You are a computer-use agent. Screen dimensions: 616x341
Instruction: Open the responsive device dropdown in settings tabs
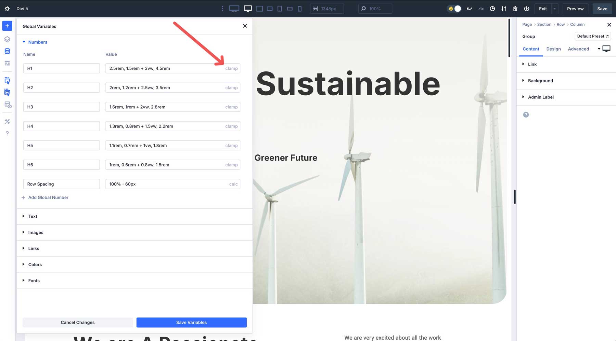pos(604,49)
